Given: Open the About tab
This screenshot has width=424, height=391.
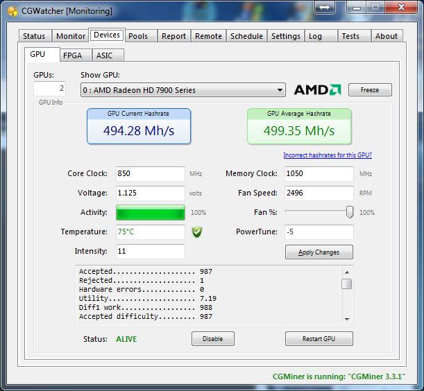Looking at the screenshot, I should click(387, 36).
